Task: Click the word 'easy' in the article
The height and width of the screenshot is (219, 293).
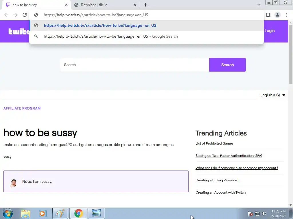Action: [x=7, y=157]
